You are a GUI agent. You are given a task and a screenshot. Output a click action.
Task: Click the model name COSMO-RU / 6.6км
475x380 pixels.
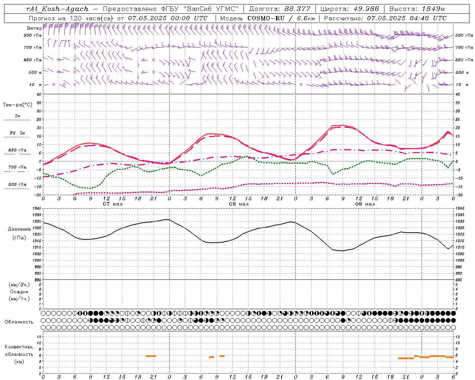(x=281, y=18)
